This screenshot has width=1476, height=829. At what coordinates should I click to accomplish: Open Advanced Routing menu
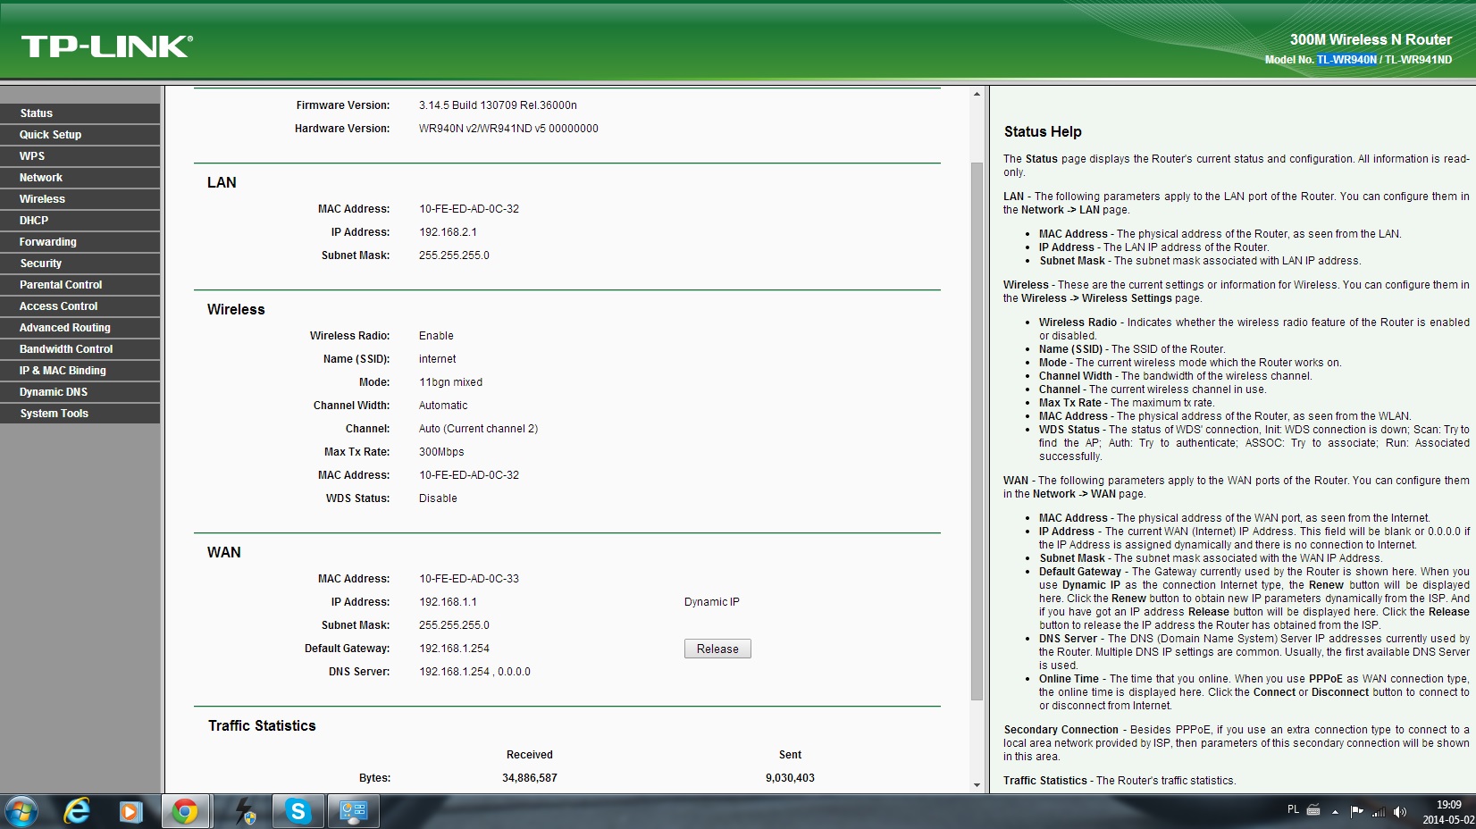80,328
